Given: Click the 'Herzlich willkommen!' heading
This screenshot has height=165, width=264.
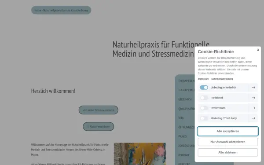Looking at the screenshot, I should [x=53, y=91].
